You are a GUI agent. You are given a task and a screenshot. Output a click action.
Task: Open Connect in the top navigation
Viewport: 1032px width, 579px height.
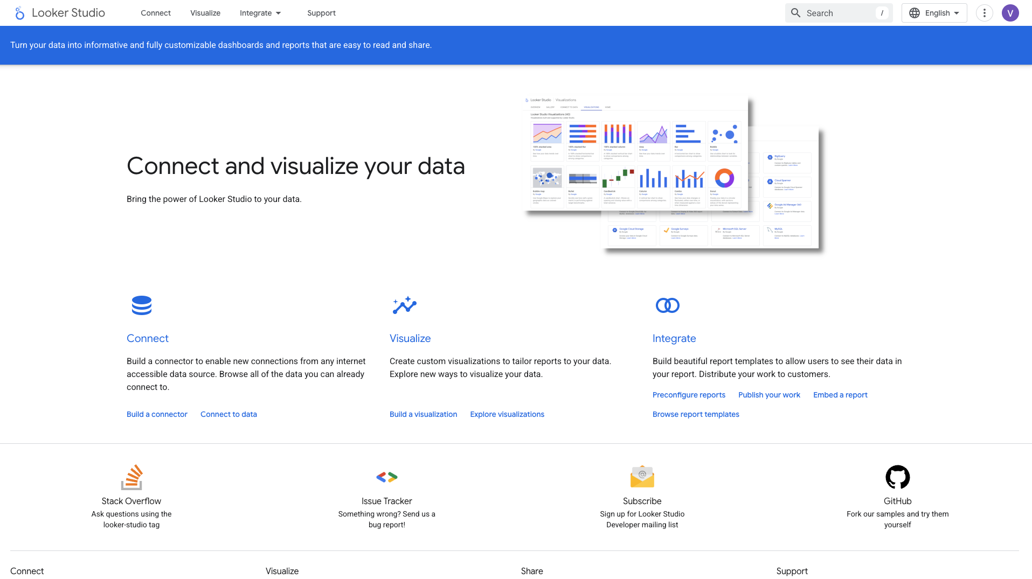tap(156, 13)
